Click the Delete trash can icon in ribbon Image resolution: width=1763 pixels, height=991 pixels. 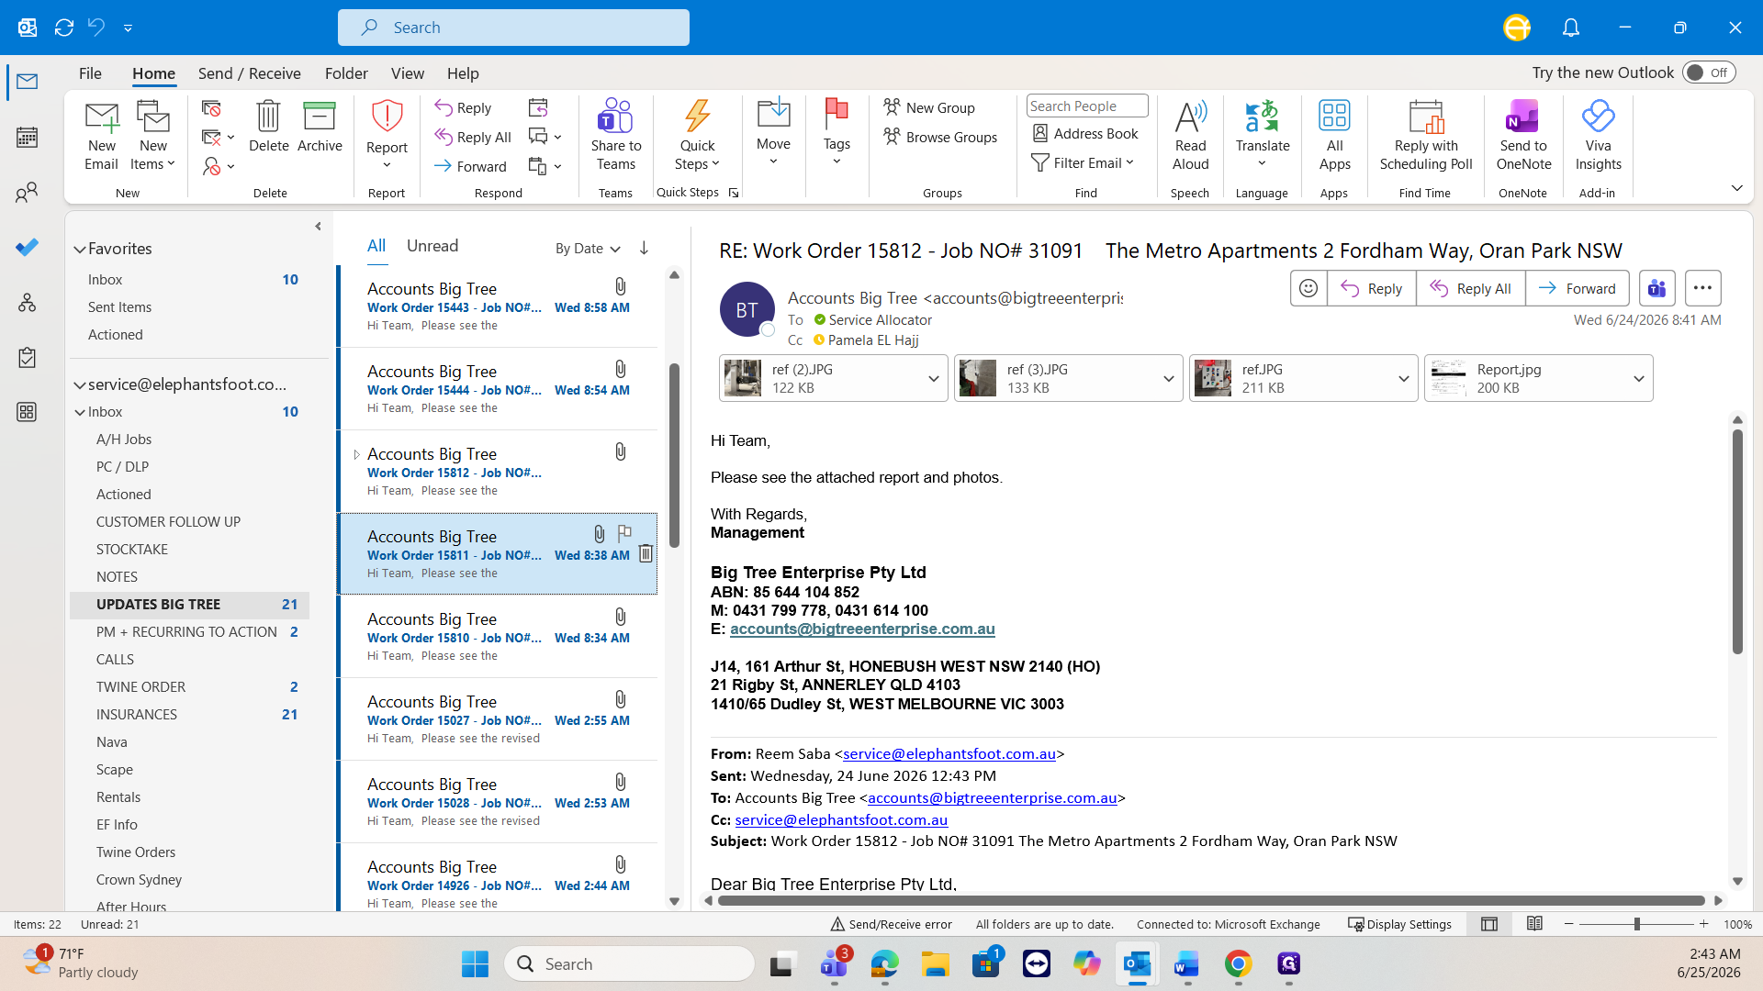pyautogui.click(x=268, y=117)
